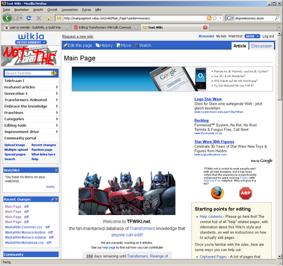Select the Article tab
This screenshot has width=283, height=266.
tap(240, 46)
